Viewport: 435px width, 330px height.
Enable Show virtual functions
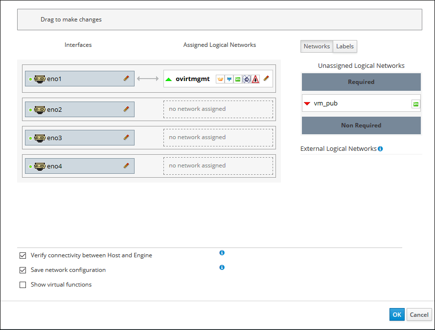[x=23, y=285]
